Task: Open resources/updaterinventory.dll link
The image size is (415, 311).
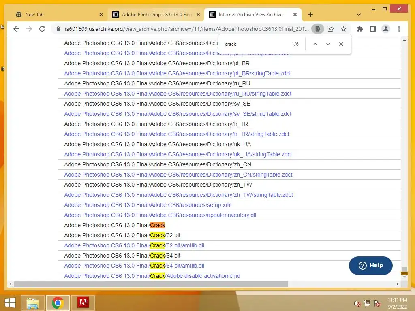Action: click(x=160, y=215)
